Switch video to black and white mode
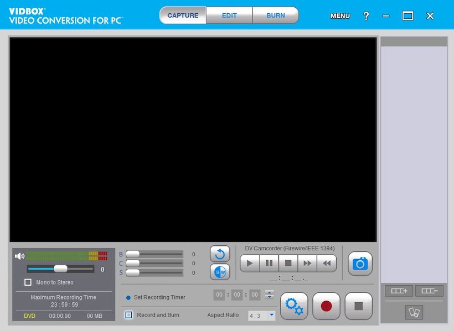Image resolution: width=454 pixels, height=331 pixels. coord(220,272)
